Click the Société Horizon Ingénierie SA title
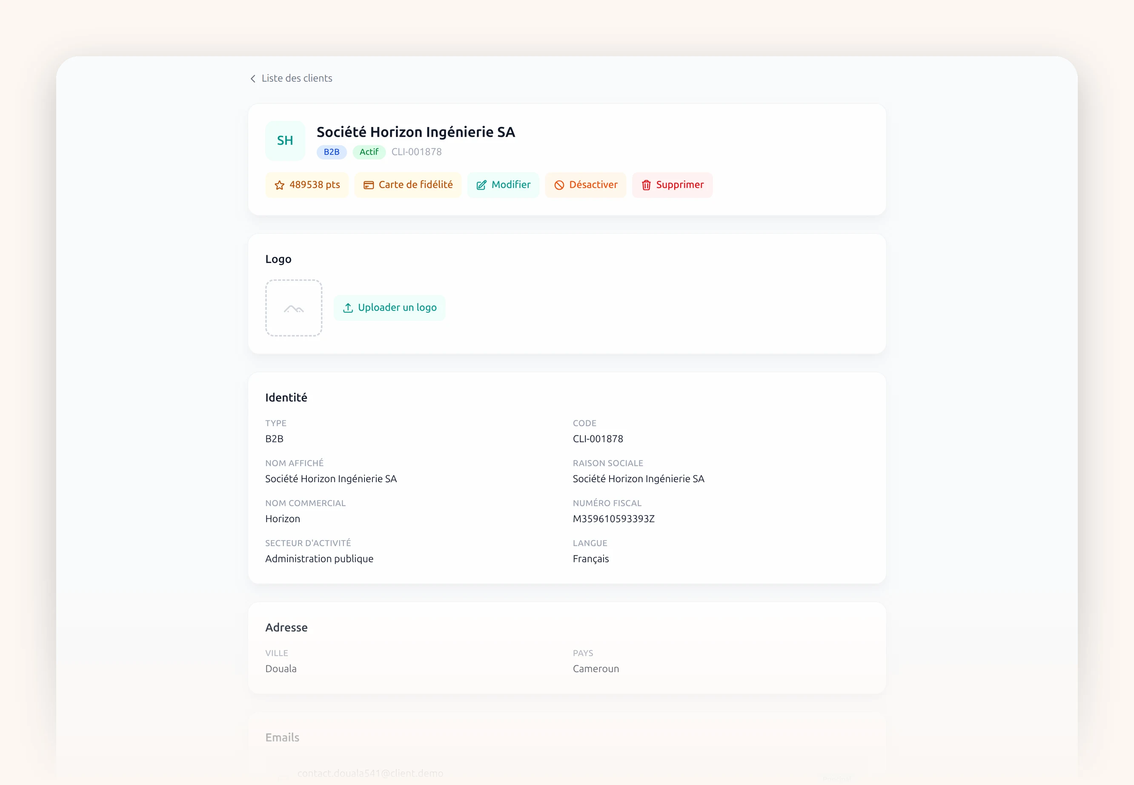The height and width of the screenshot is (785, 1134). [x=416, y=132]
